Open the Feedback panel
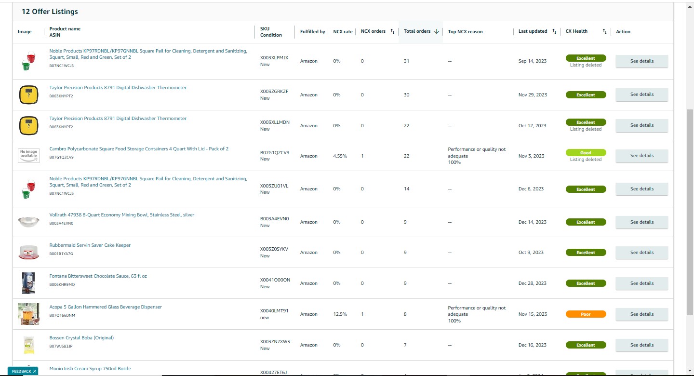Viewport: 694px width, 376px height. (x=21, y=371)
